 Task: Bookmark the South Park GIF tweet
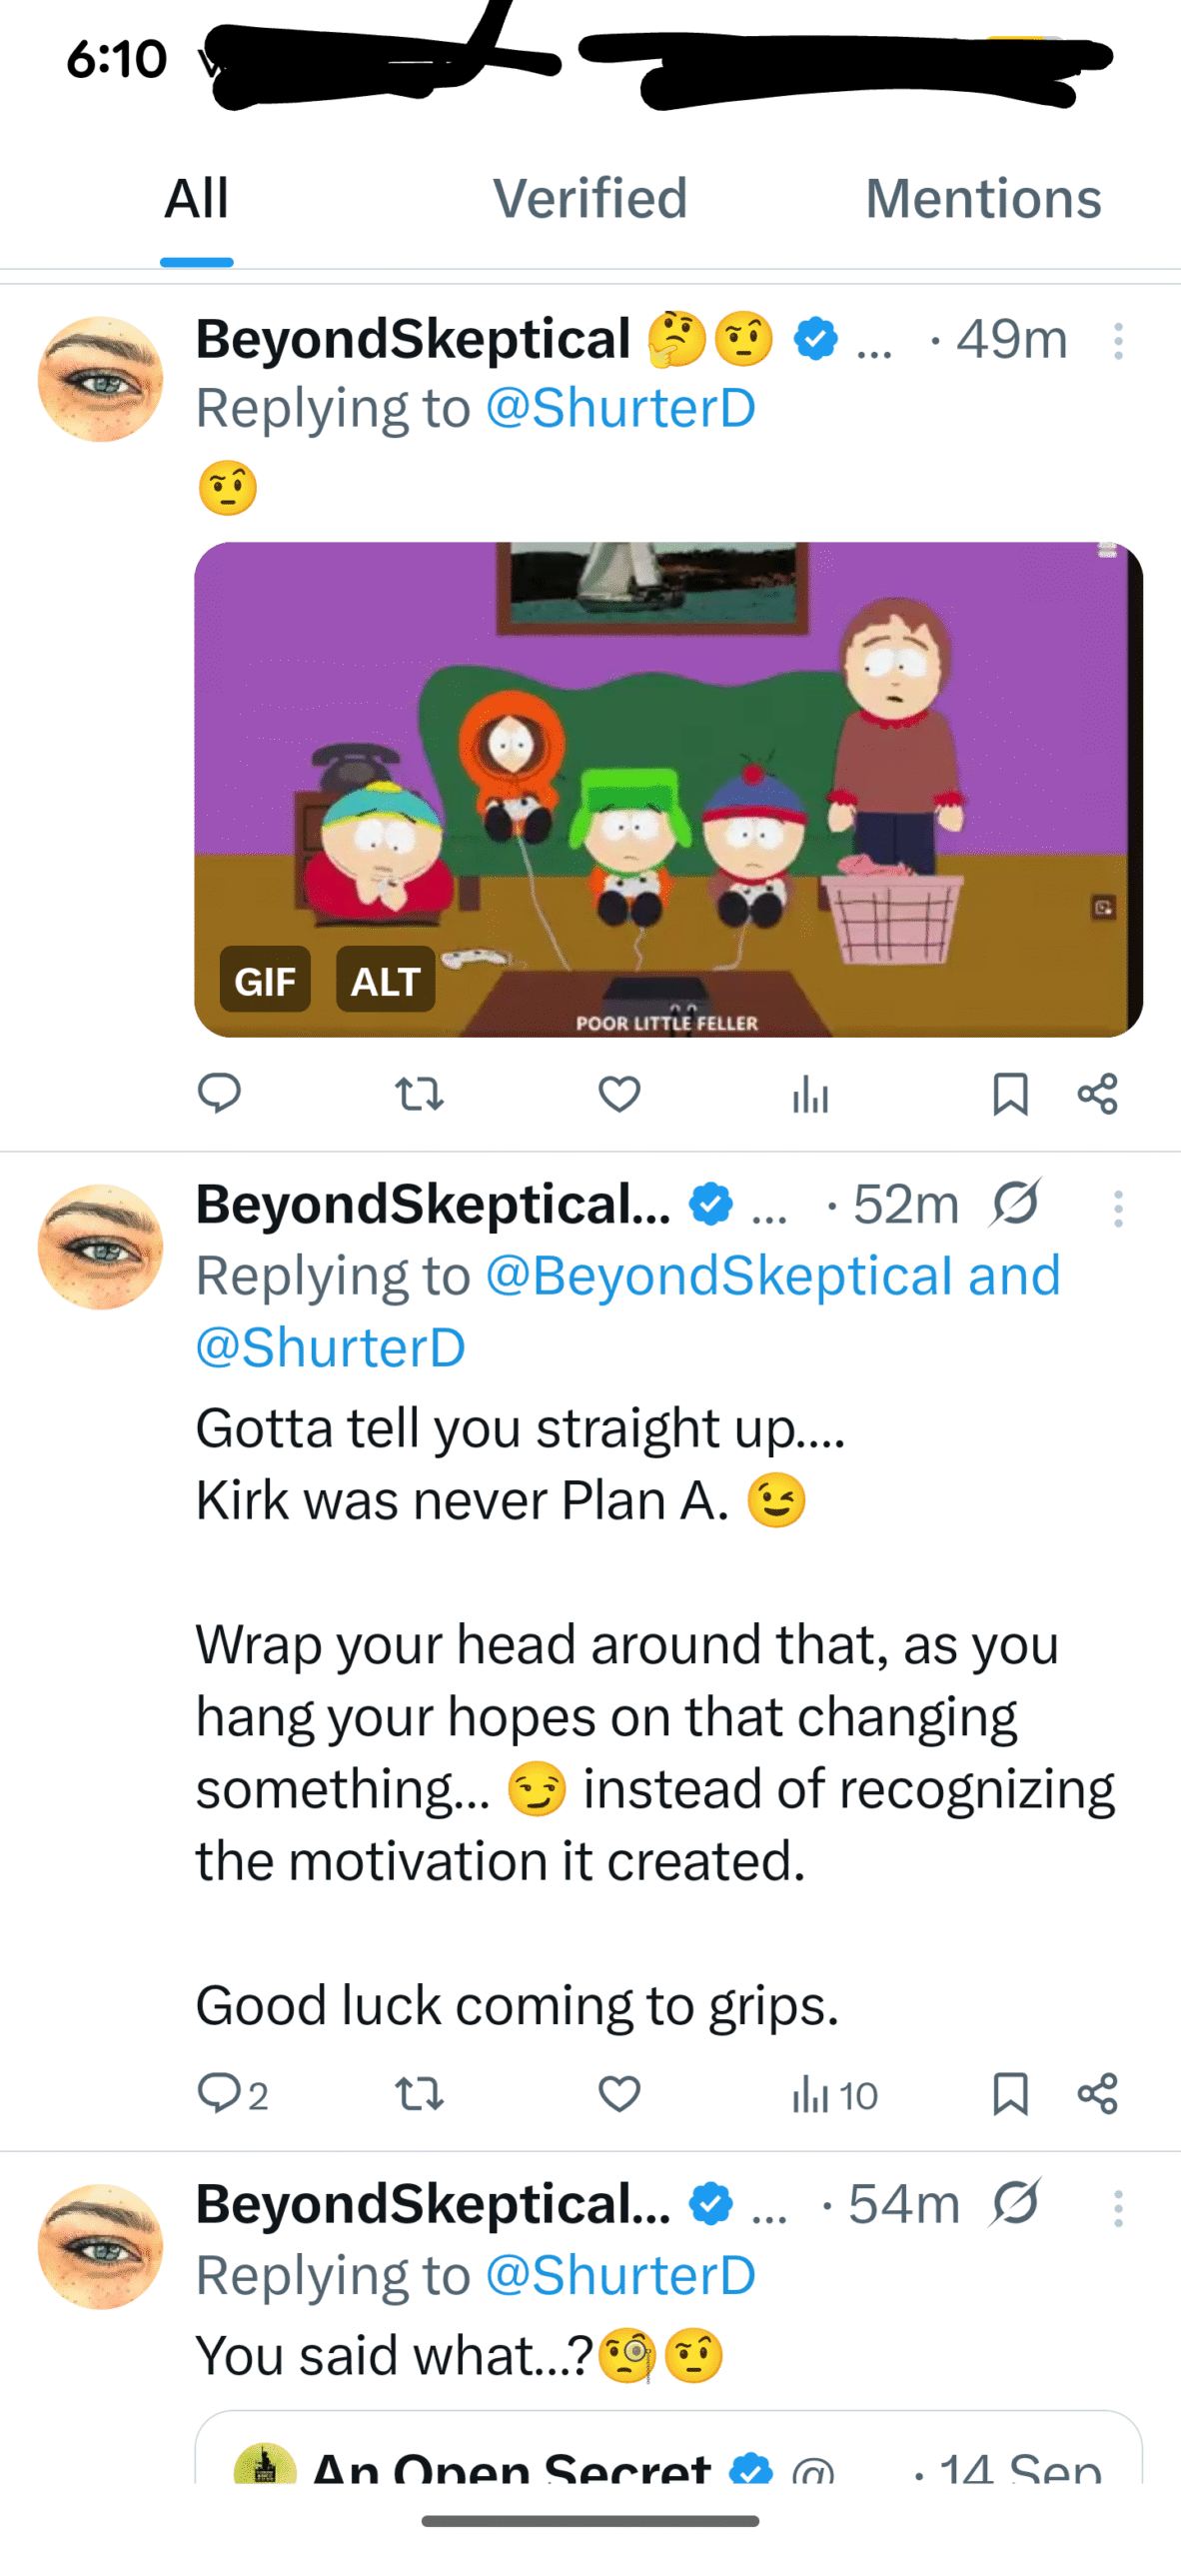[x=1010, y=1094]
